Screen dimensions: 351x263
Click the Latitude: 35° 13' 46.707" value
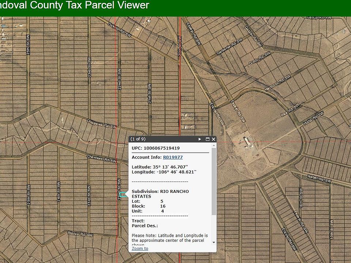(160, 167)
